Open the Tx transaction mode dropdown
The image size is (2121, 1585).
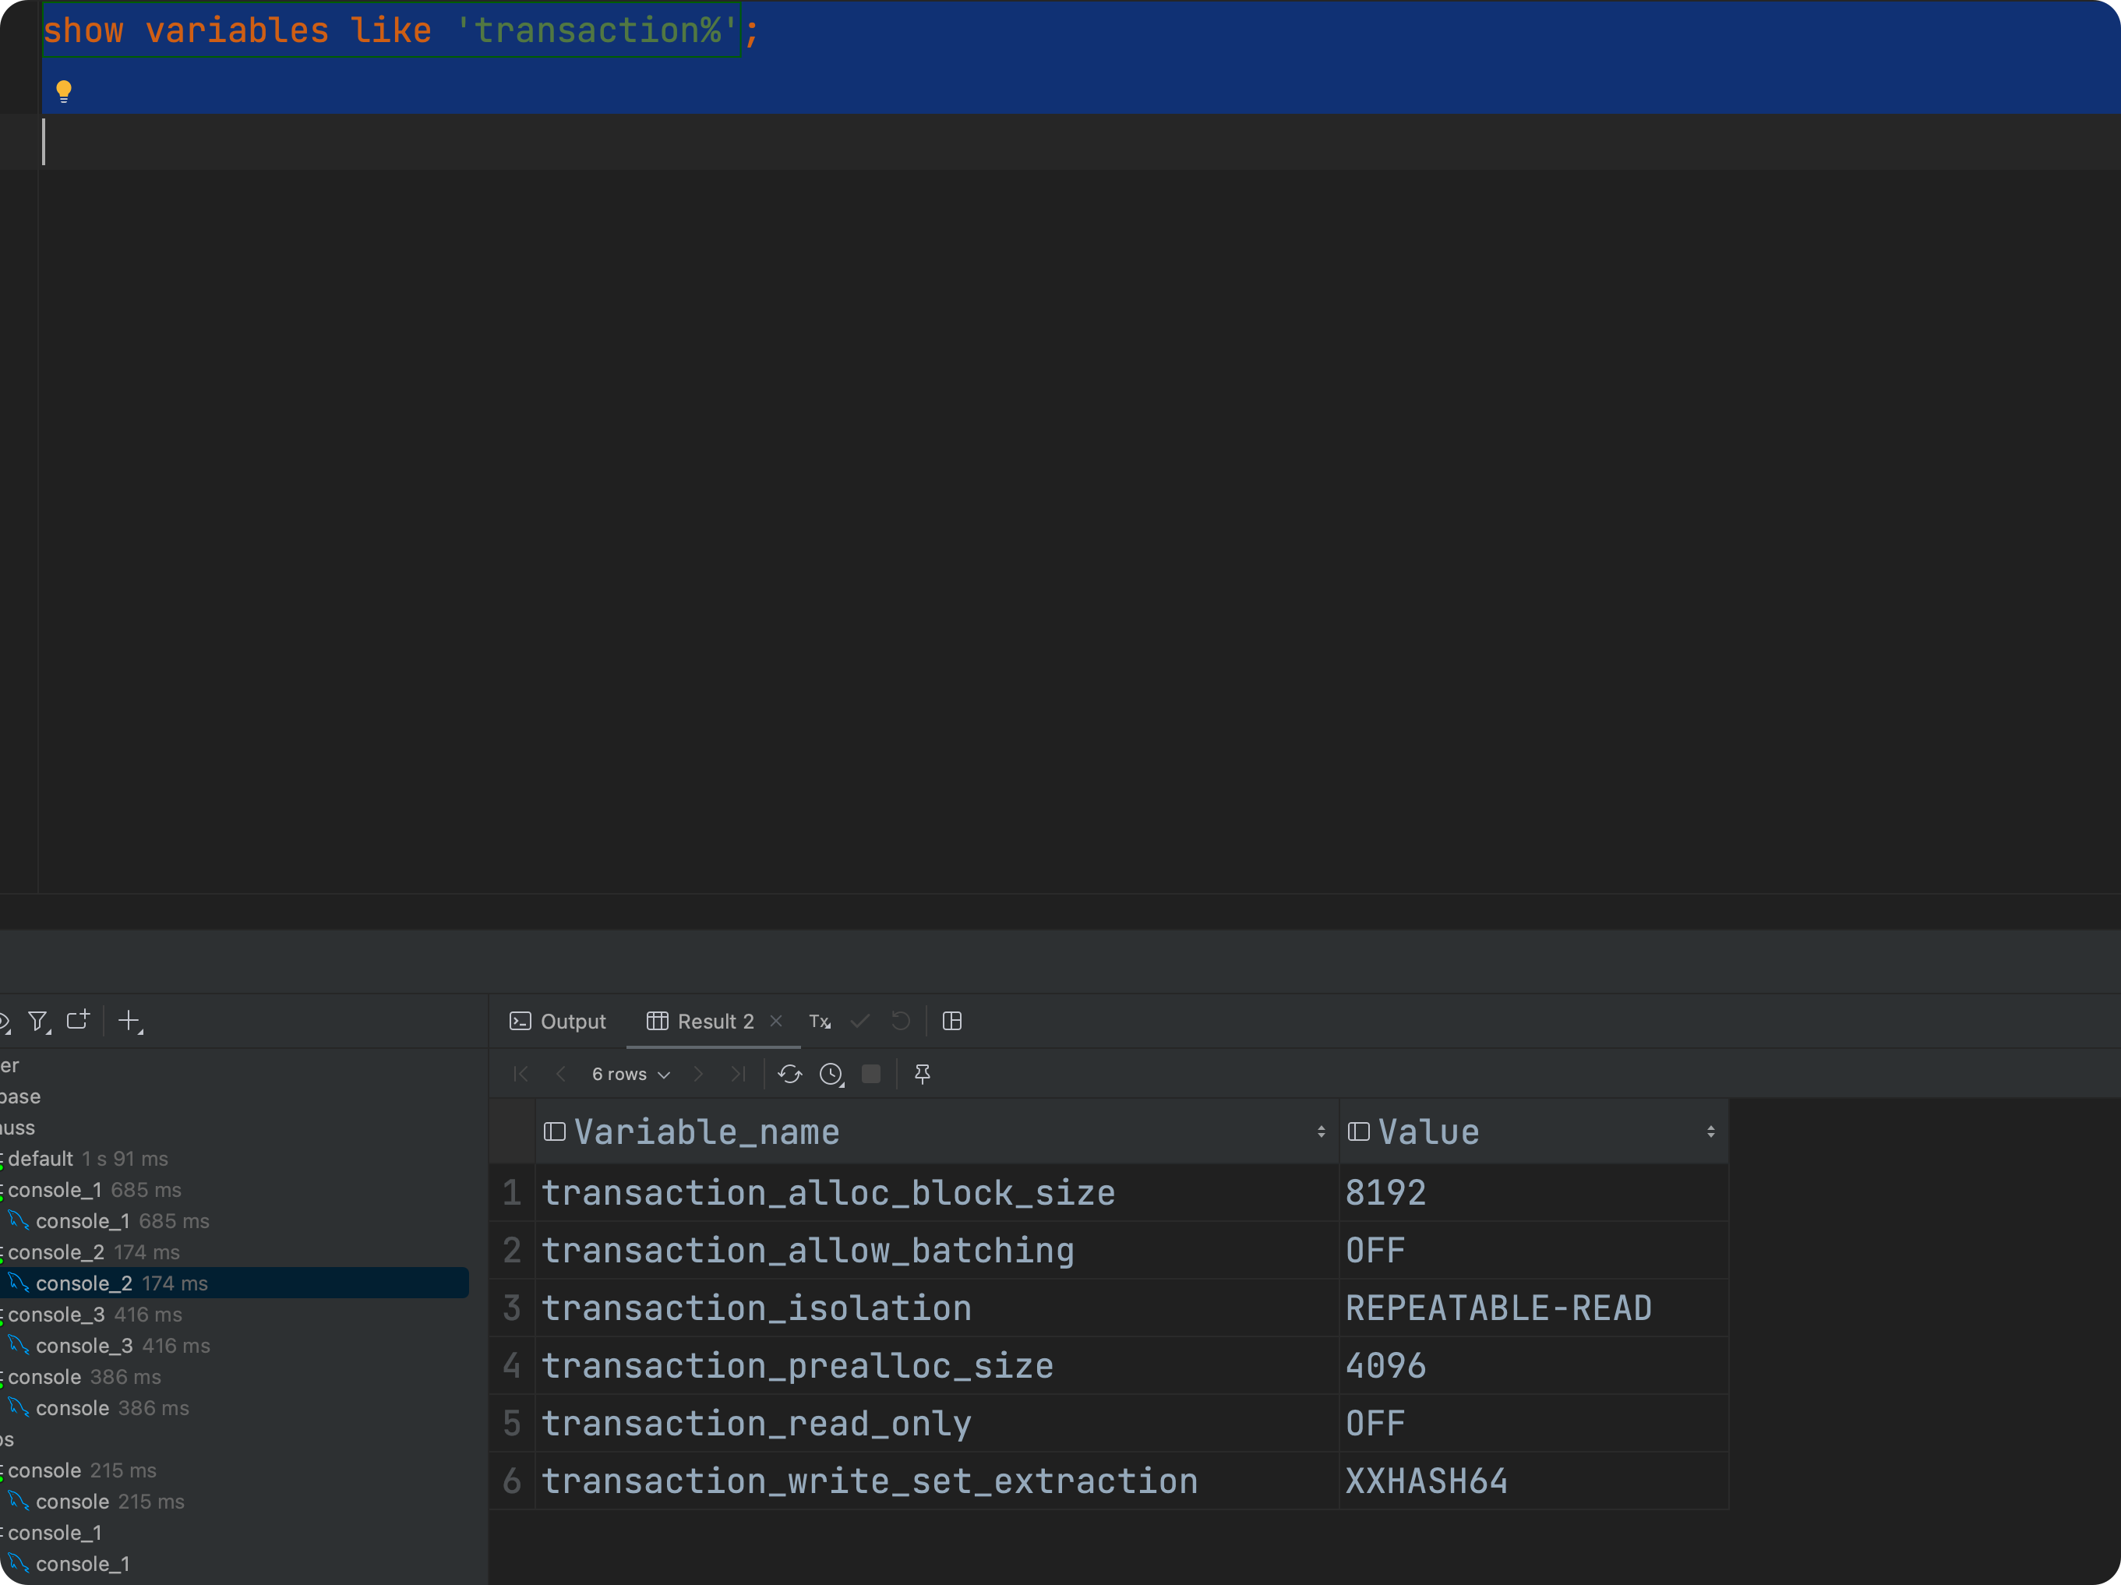click(x=820, y=1021)
